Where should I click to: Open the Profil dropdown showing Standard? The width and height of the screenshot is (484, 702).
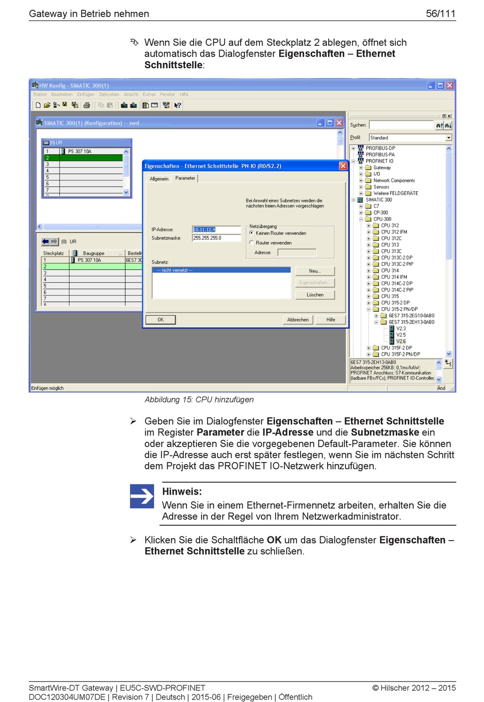click(448, 138)
